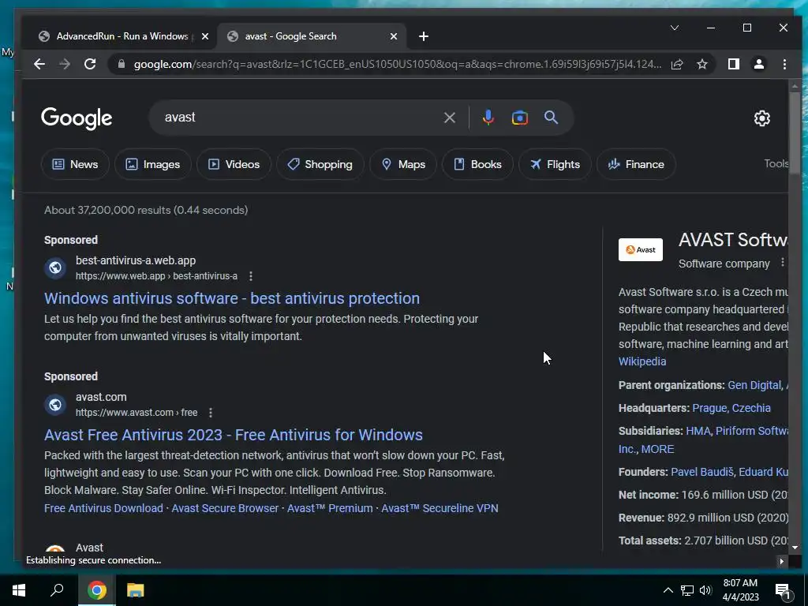Open the Chrome profile menu
The image size is (808, 606).
[x=759, y=64]
